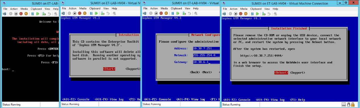Open File menu in Installation Finished window
Screen dimensions: 360x108
click(x=225, y=8)
